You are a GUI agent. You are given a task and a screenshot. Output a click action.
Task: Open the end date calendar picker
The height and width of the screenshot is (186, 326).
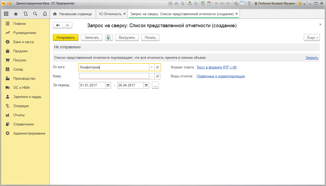[146, 85]
